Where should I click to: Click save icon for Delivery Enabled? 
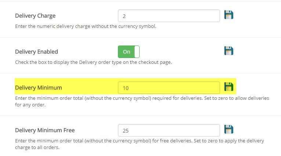[229, 51]
